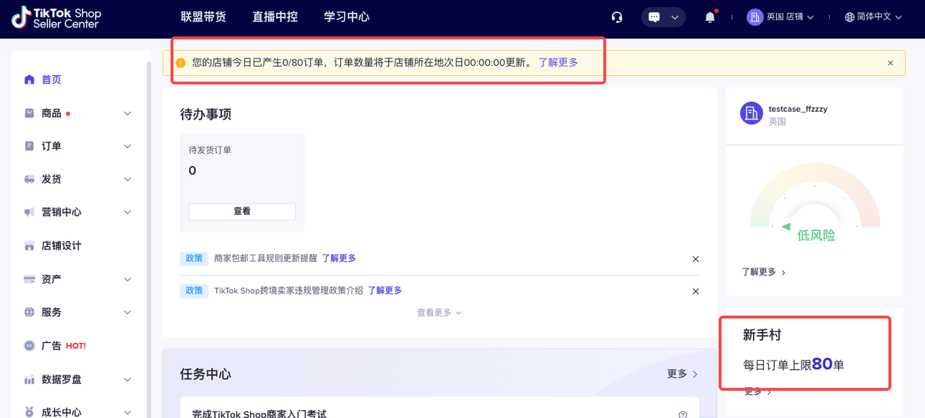Click the 成长中心 medal icon

(30, 412)
